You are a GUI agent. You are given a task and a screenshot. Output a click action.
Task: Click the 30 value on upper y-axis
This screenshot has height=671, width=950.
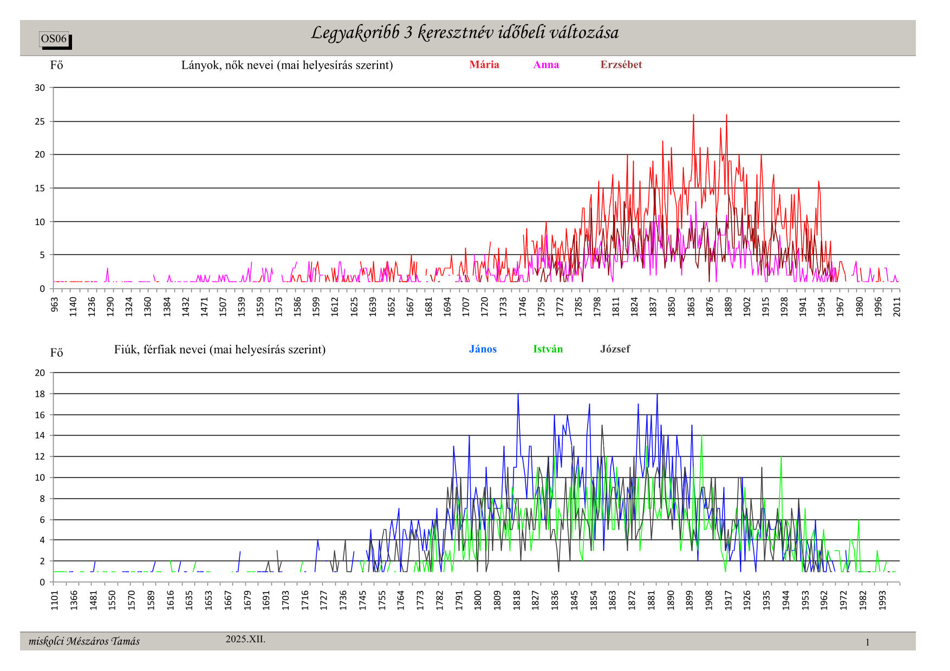[40, 88]
